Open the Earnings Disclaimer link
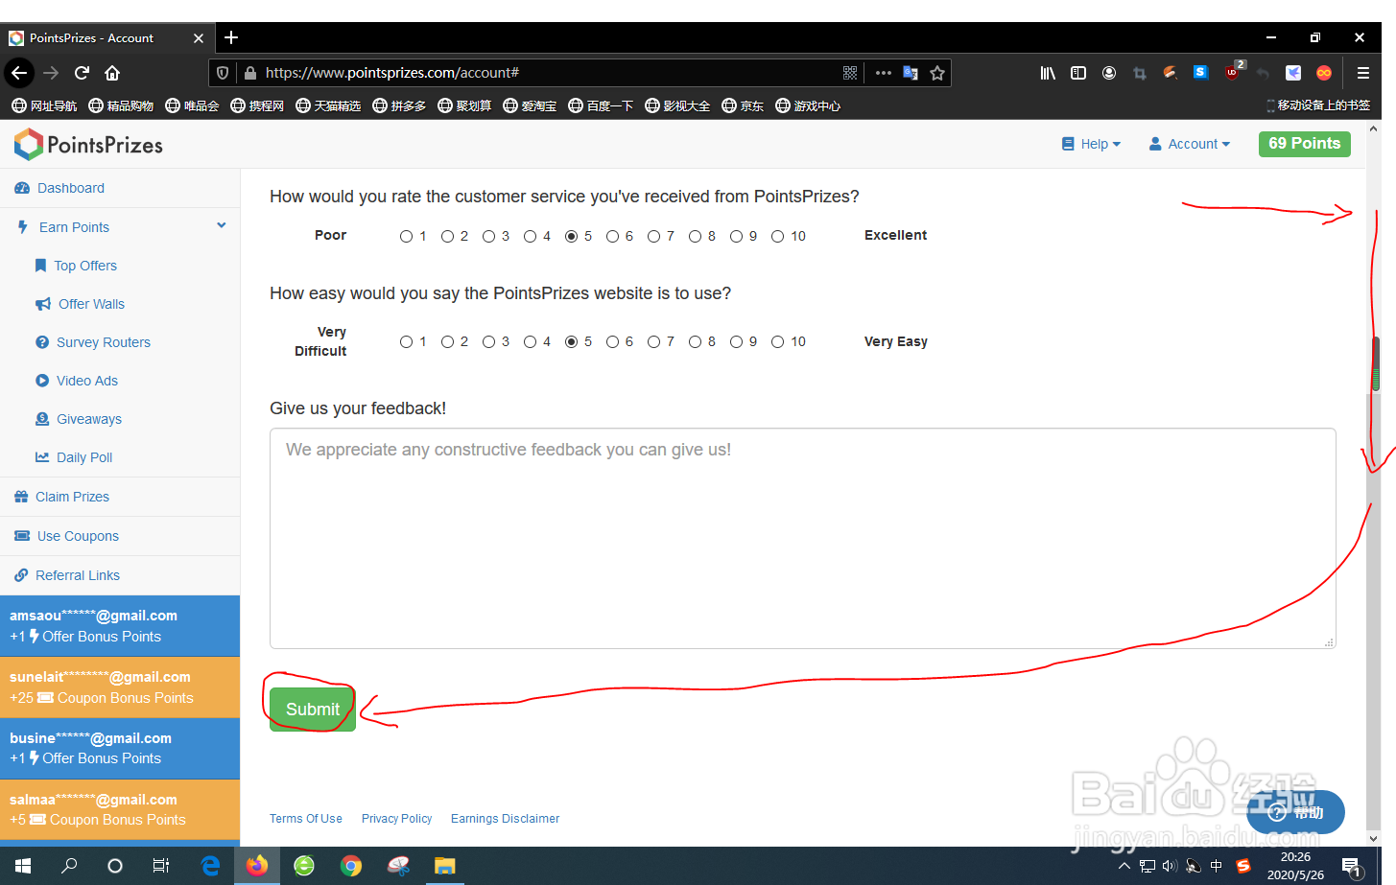Viewport: 1396px width, 885px height. pyautogui.click(x=505, y=819)
